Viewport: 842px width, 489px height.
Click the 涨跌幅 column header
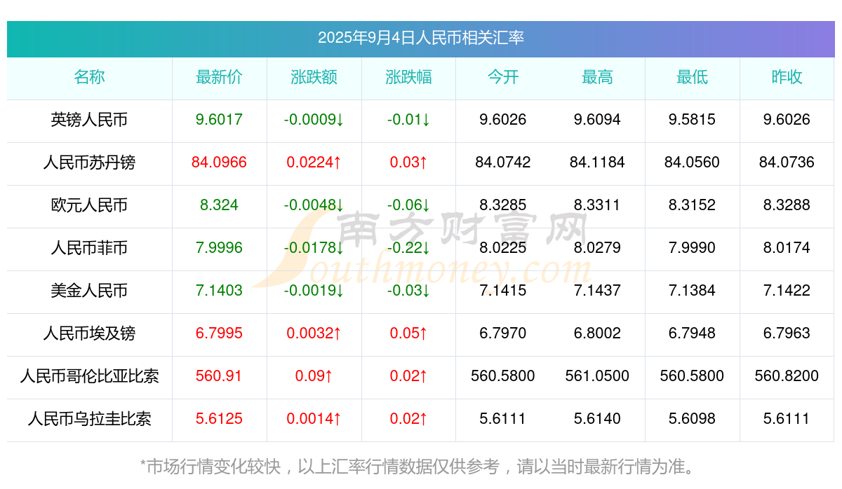coord(408,77)
